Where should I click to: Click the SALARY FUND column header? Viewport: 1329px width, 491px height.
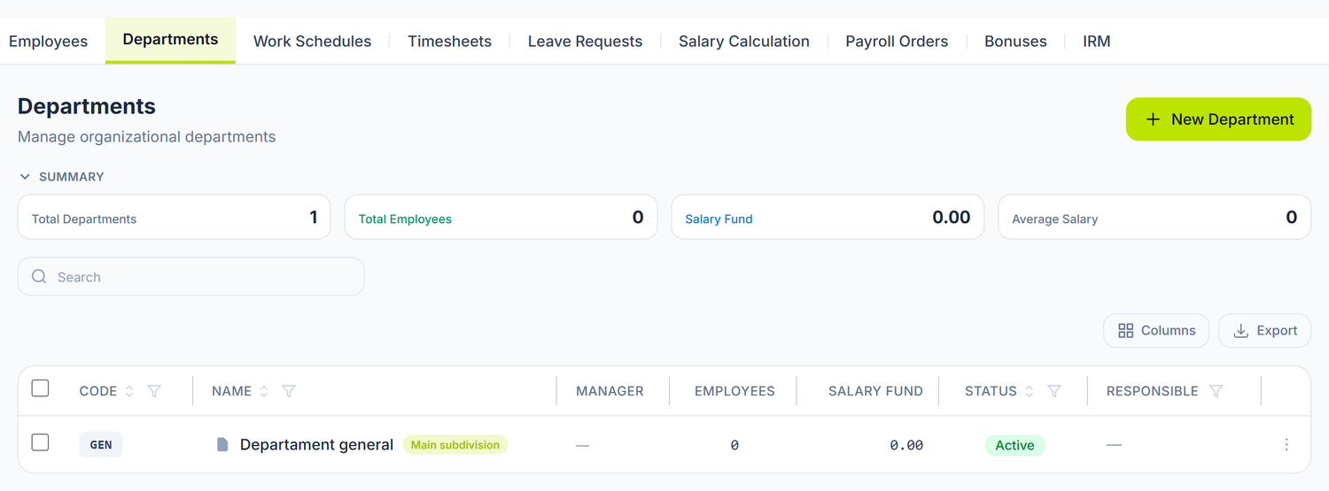point(875,391)
